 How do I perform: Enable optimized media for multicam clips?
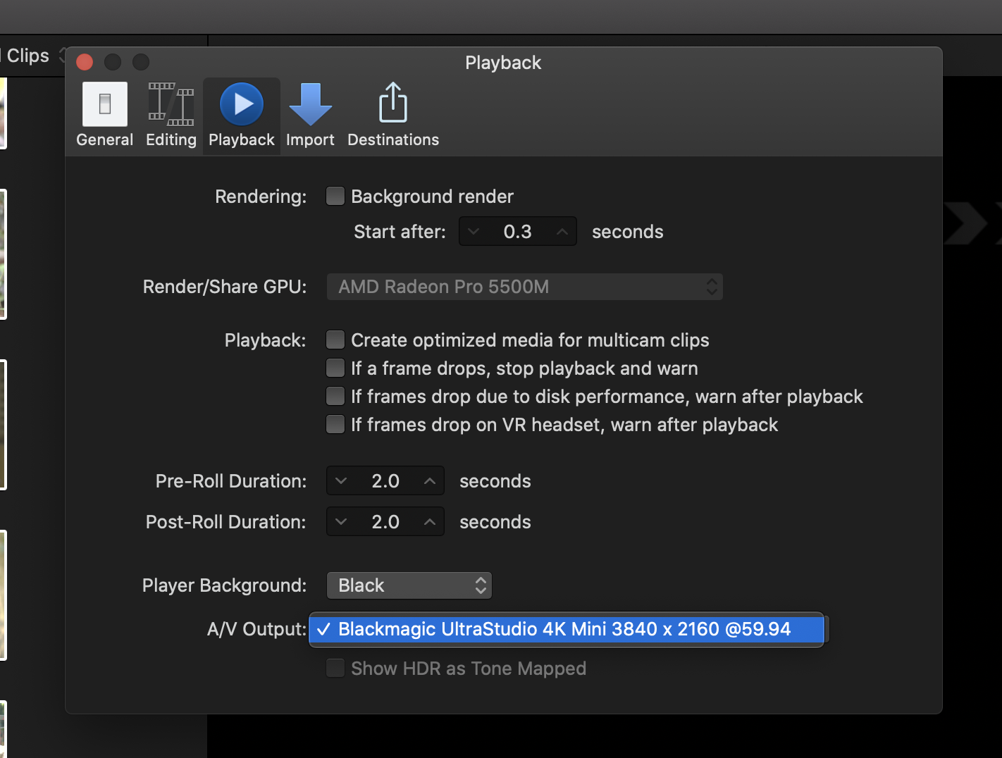tap(335, 340)
